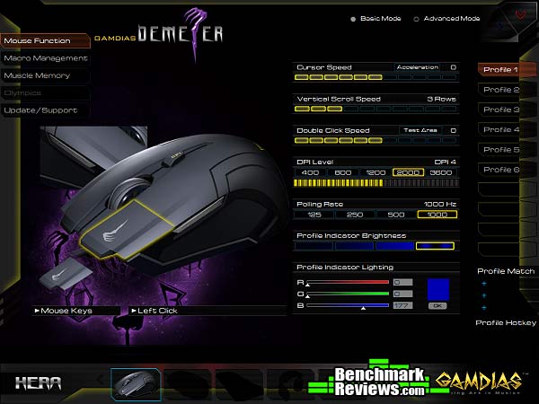539x404 pixels.
Task: Click the HERA logo at bottom left
Action: [39, 384]
